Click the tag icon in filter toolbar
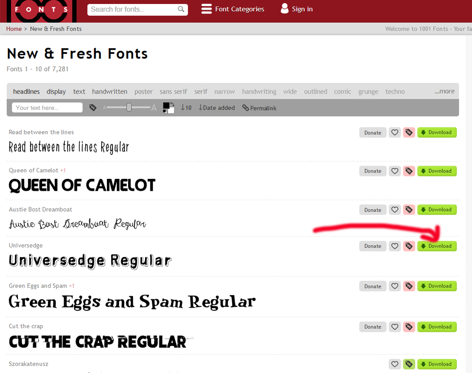This screenshot has width=472, height=373. (93, 107)
